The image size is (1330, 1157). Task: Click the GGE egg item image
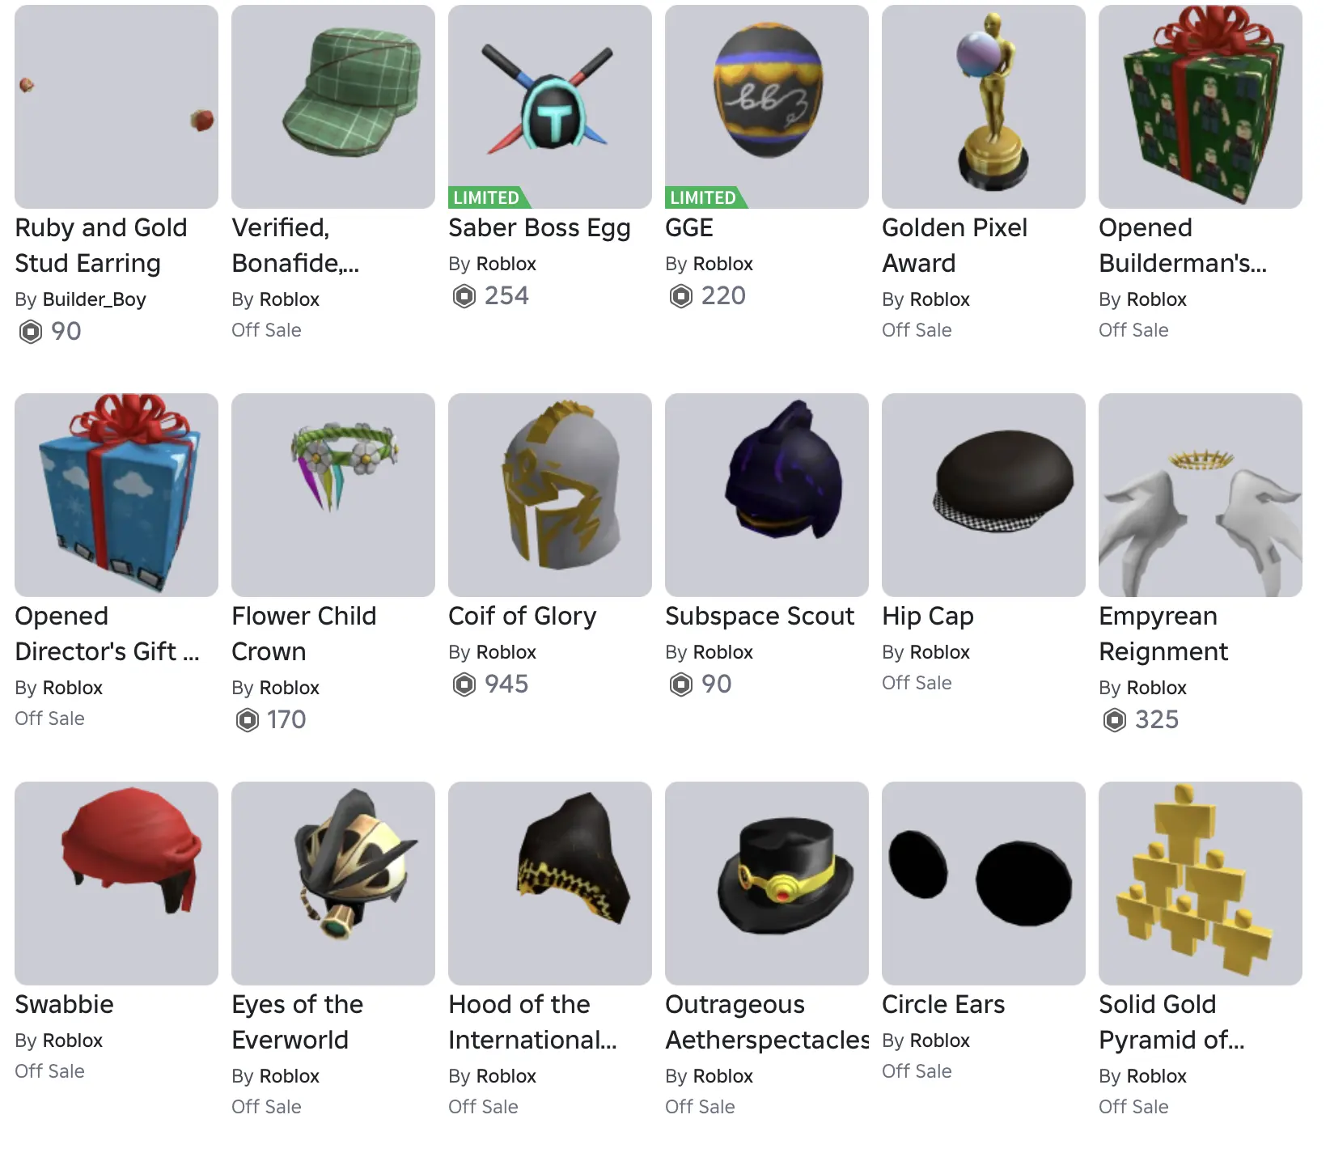[767, 107]
